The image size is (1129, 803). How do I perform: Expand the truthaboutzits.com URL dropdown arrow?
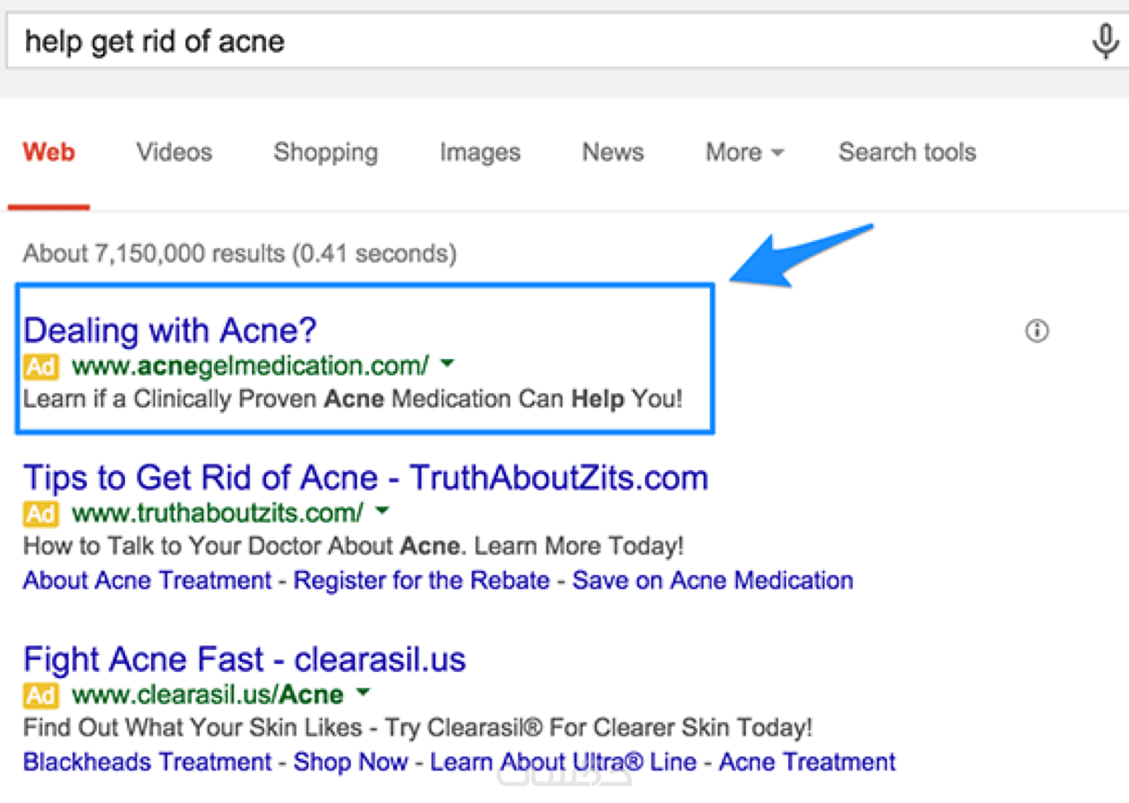tap(382, 510)
